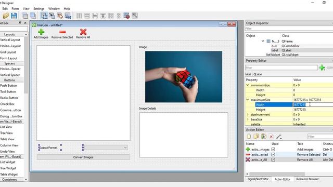Expand the sizeIncrement property
The height and width of the screenshot is (187, 333).
[248, 114]
